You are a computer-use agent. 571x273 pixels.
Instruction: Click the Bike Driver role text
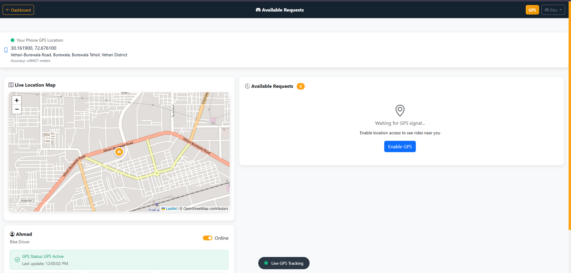(20, 242)
